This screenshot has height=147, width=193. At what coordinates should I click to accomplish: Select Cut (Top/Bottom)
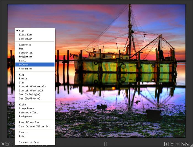coord(35,99)
